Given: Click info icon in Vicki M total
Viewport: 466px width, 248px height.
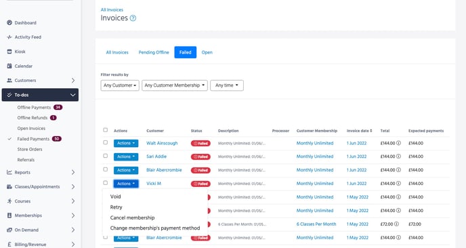Looking at the screenshot, I should point(398,184).
